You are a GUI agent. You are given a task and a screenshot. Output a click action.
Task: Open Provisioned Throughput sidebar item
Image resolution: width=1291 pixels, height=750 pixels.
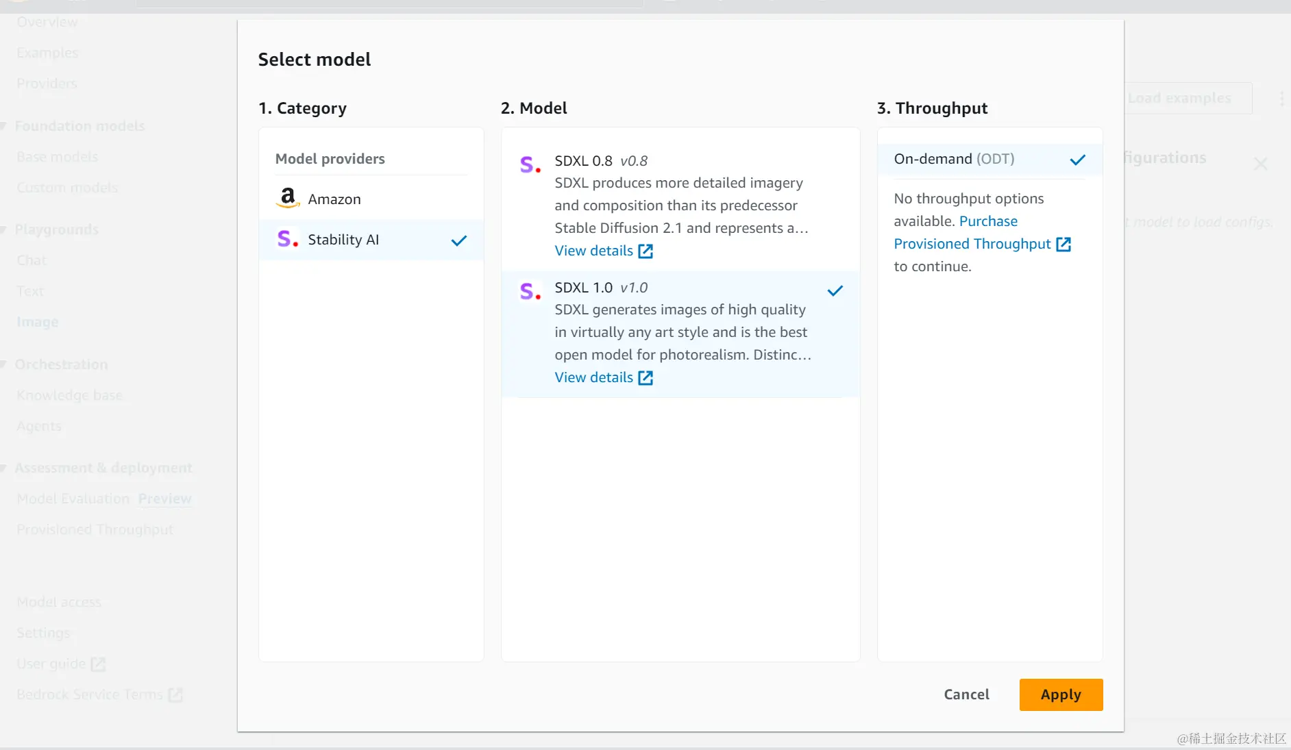[x=95, y=529]
